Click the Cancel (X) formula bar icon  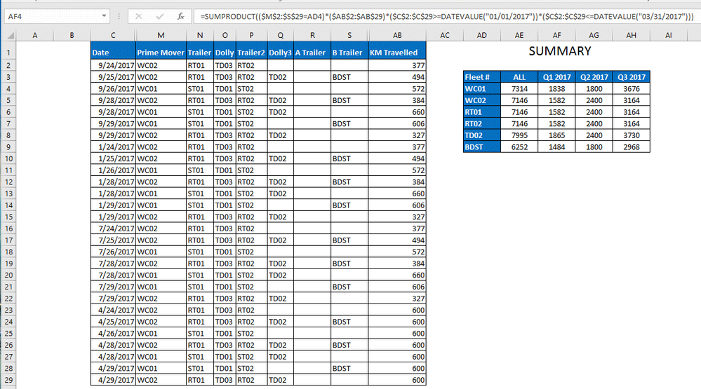pos(139,17)
